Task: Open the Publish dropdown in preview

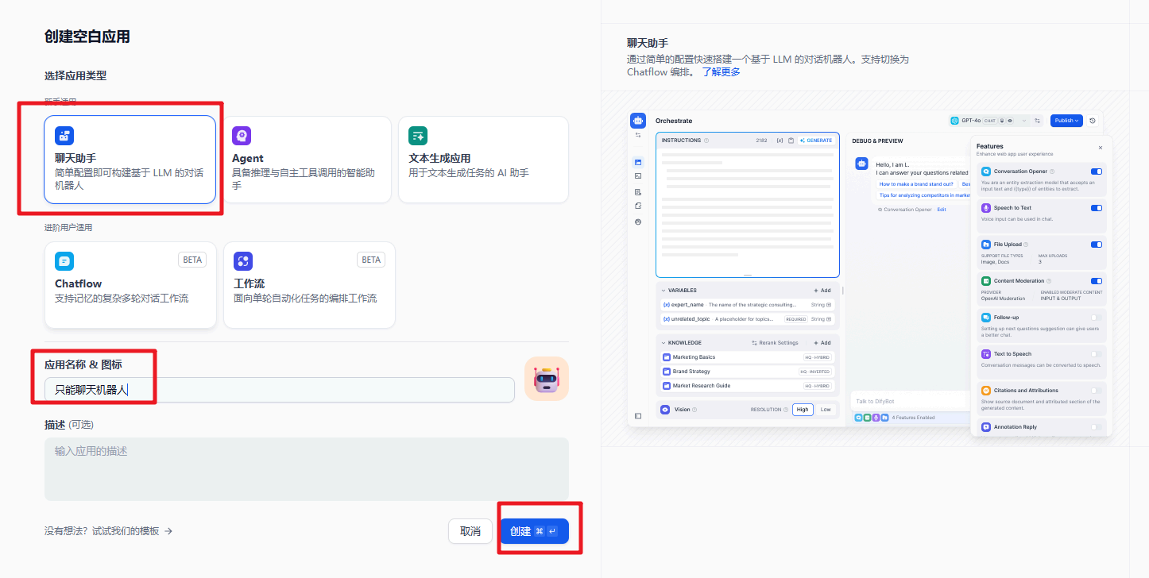Action: click(x=1066, y=121)
